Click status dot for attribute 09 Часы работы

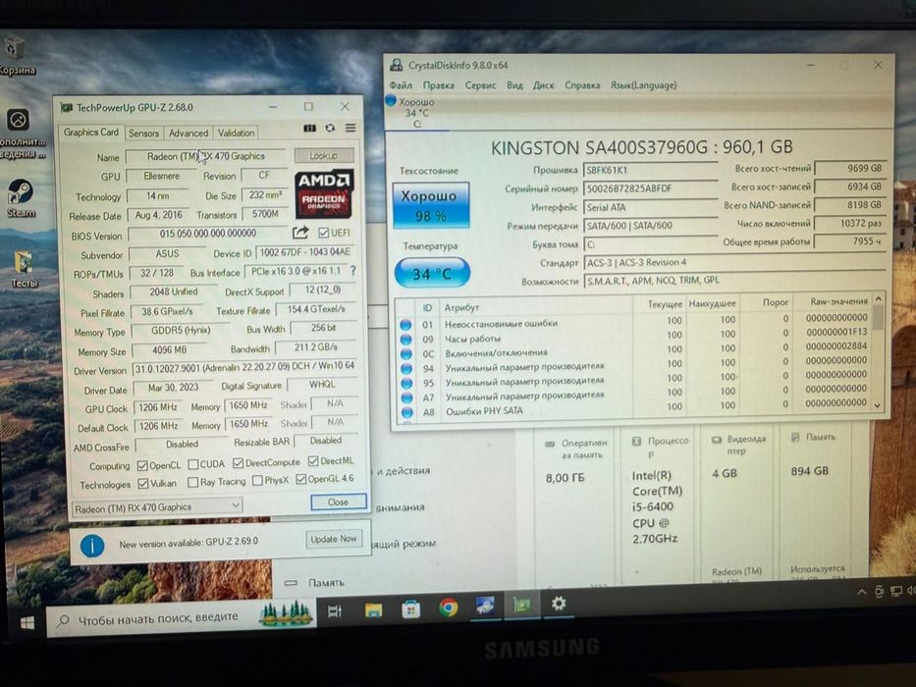coord(406,339)
